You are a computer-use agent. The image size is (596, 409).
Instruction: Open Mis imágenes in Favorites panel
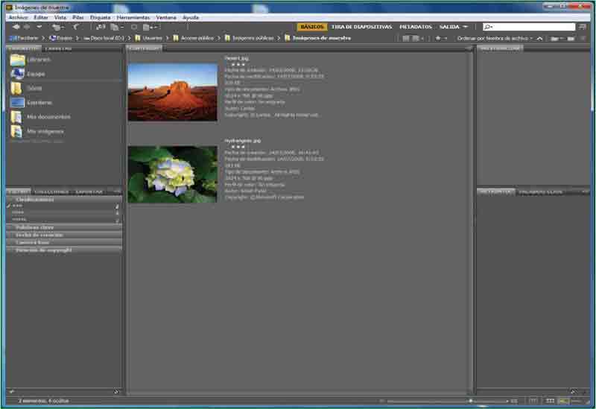(40, 131)
